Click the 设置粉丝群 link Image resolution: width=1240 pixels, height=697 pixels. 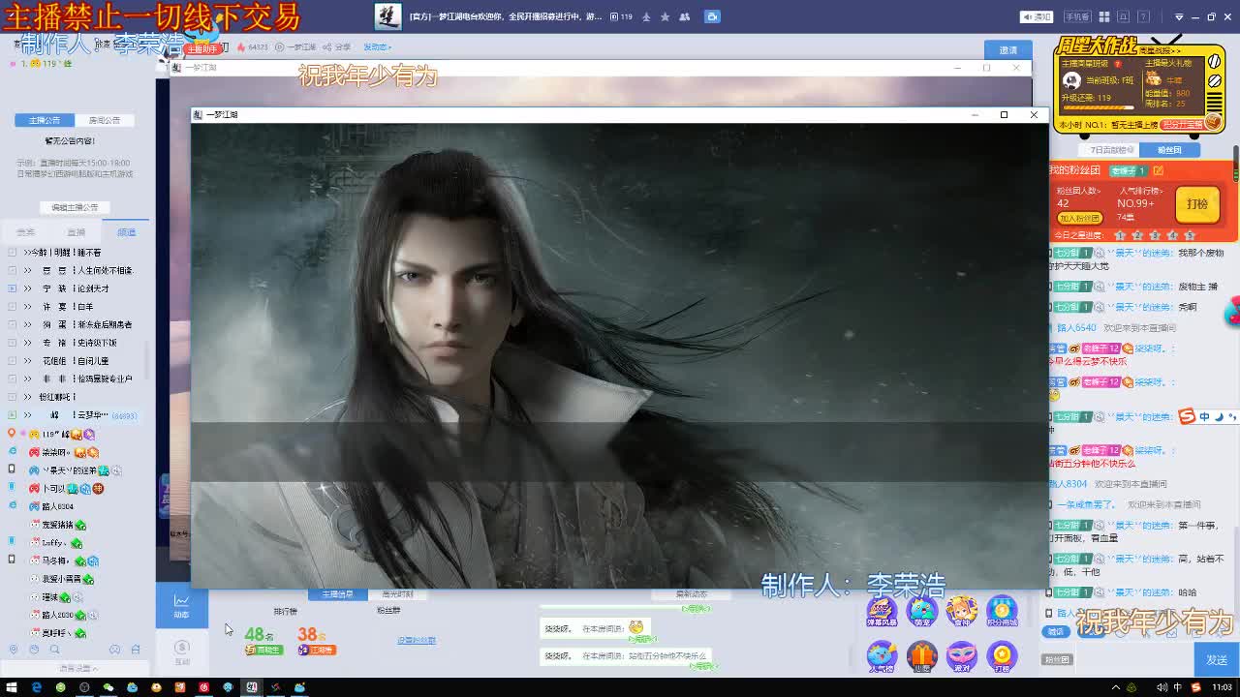click(x=417, y=640)
